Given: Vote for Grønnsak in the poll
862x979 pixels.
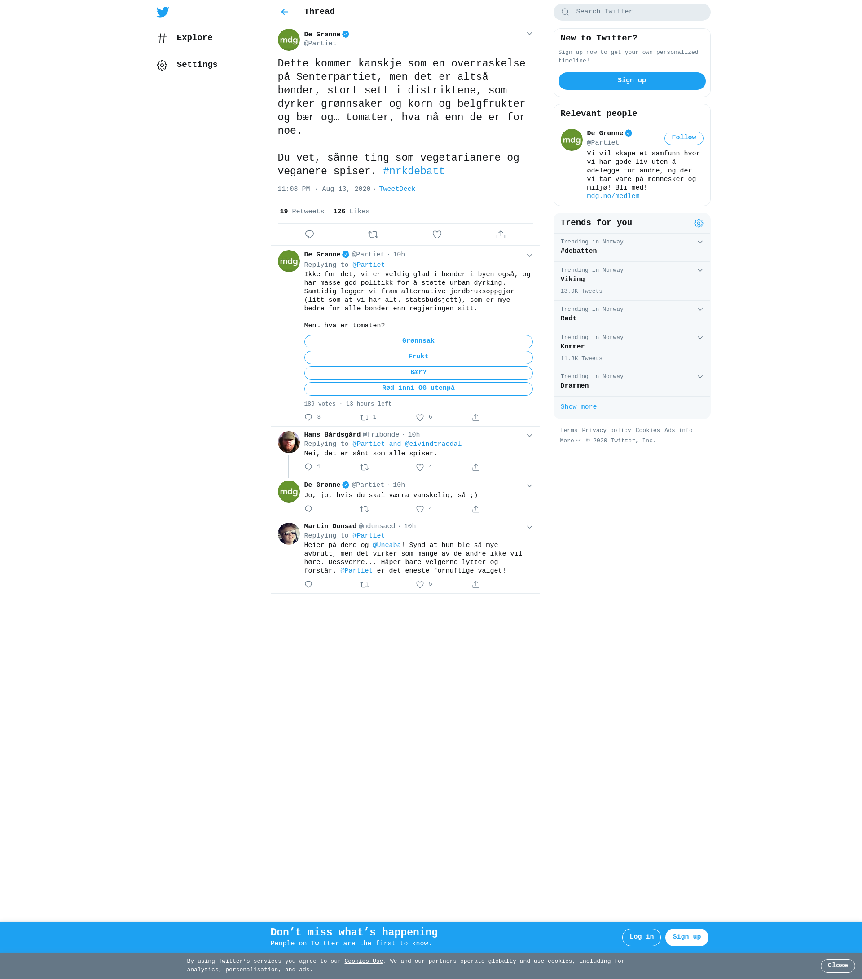Looking at the screenshot, I should tap(418, 341).
